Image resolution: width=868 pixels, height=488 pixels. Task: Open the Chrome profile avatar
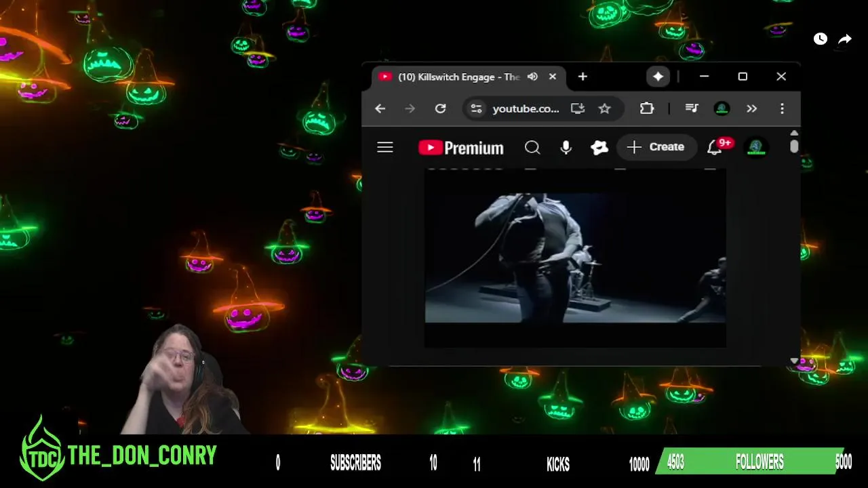tap(722, 108)
